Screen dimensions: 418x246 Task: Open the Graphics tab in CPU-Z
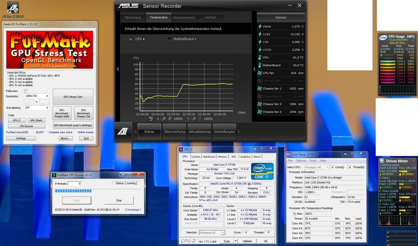coord(245,157)
